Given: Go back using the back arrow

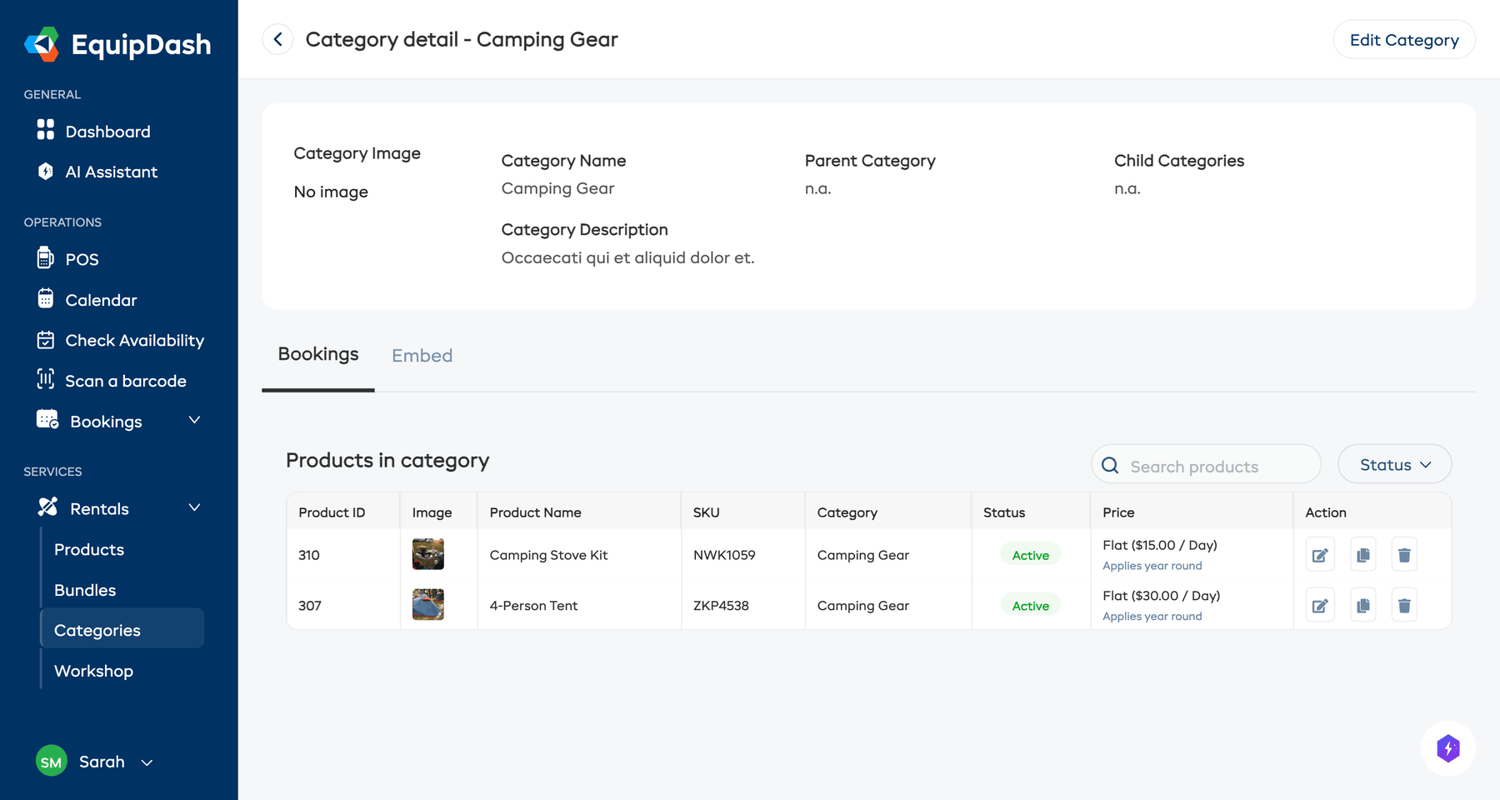Looking at the screenshot, I should (277, 39).
